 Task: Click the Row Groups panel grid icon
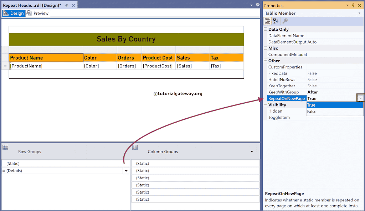5,147
